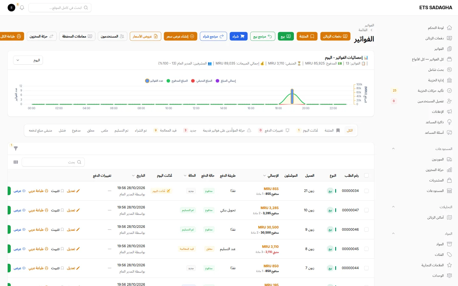Click the stock movement chart icon in sidebar

point(449,170)
